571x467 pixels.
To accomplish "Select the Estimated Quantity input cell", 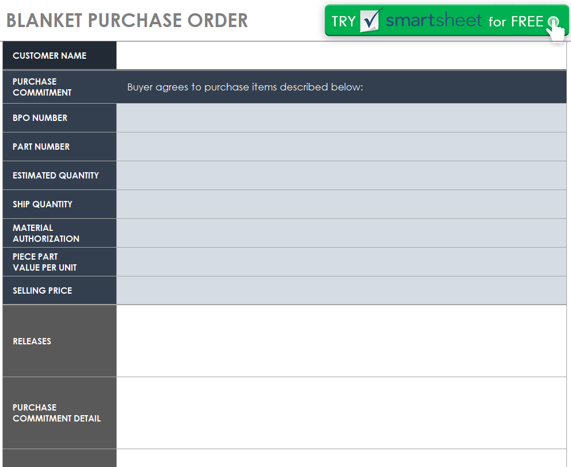I will (x=341, y=176).
